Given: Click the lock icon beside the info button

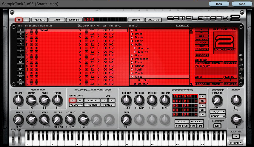Looking at the screenshot, I should tap(19, 20).
